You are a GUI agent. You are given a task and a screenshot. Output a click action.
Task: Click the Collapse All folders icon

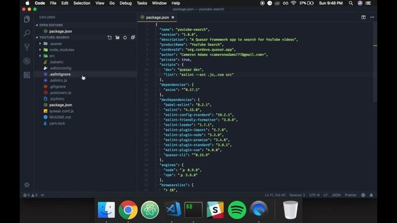coord(133,37)
